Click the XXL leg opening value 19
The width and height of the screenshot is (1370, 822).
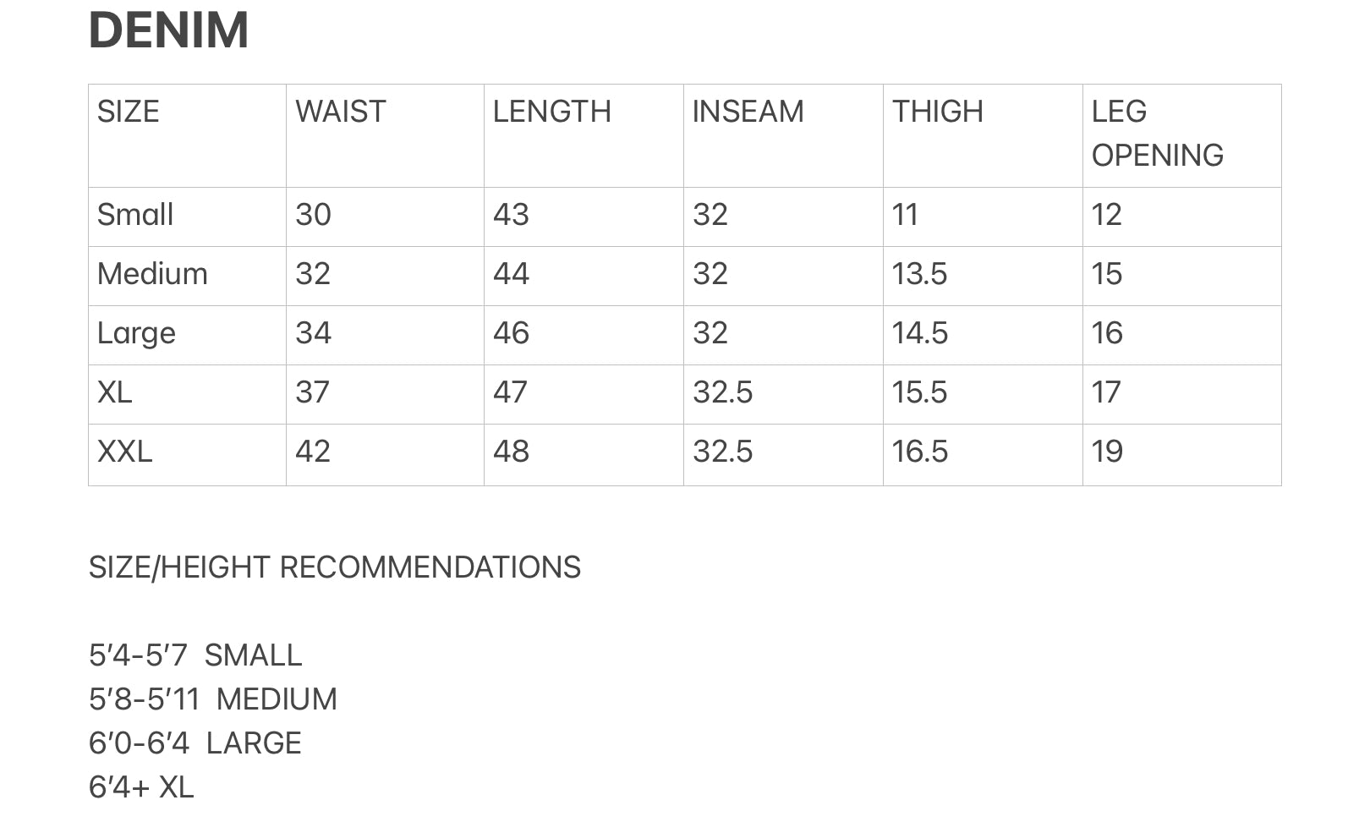[x=1107, y=452]
